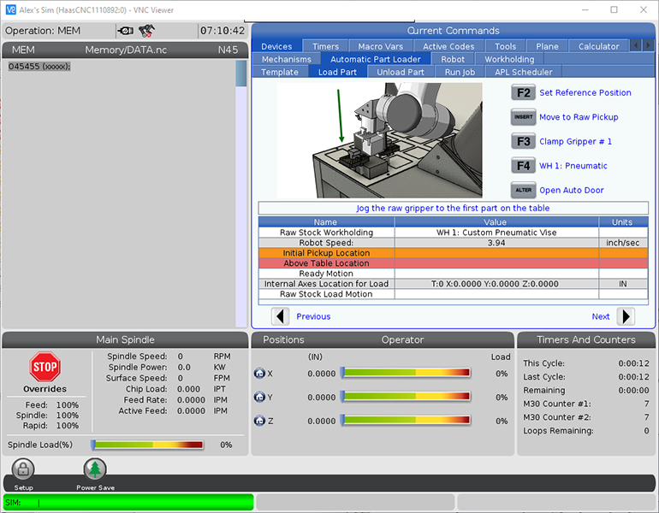Click the Open Auto Door link
Viewport: 659px width, 513px height.
click(x=573, y=191)
